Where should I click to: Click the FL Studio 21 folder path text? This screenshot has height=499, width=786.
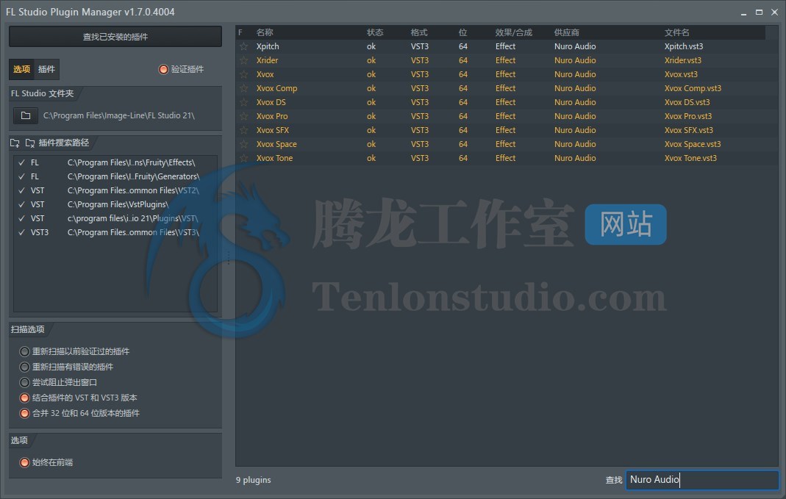[119, 115]
